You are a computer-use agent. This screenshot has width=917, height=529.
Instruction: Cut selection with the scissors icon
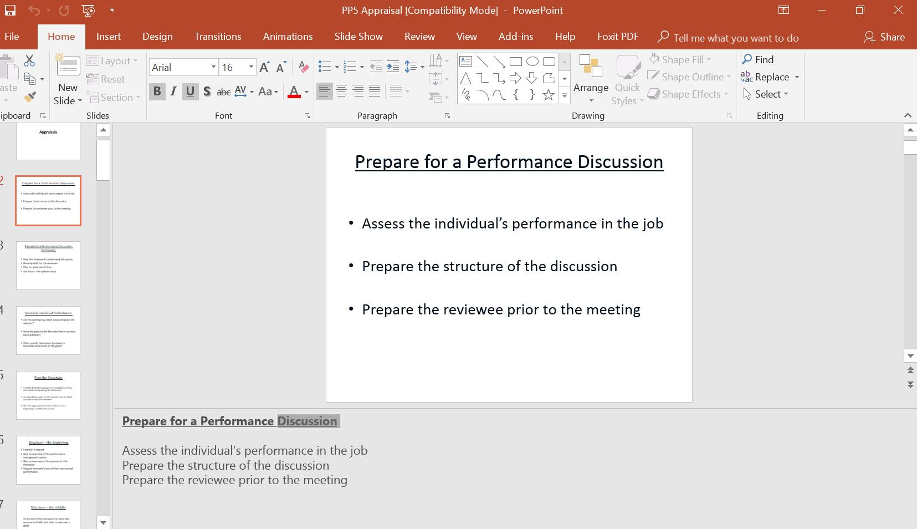click(29, 60)
